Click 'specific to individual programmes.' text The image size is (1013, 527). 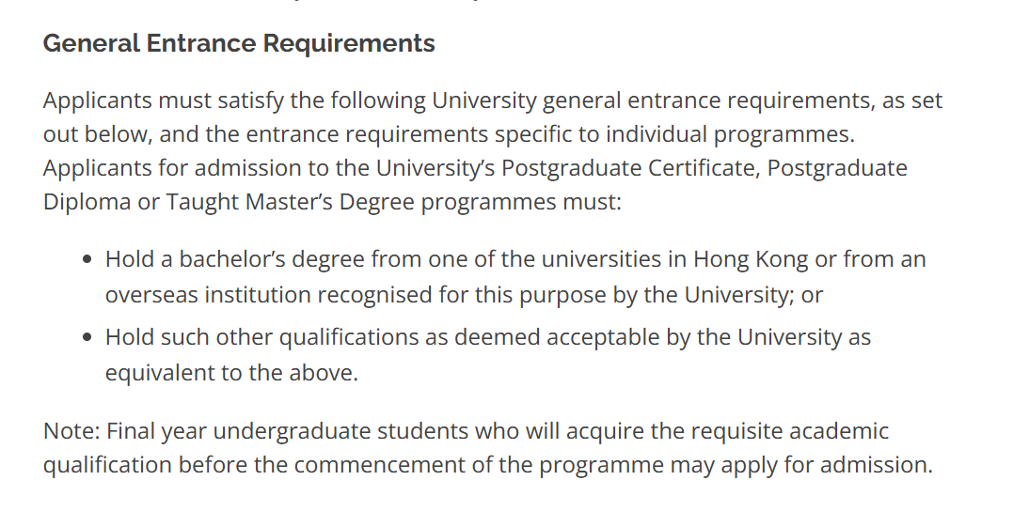674,134
